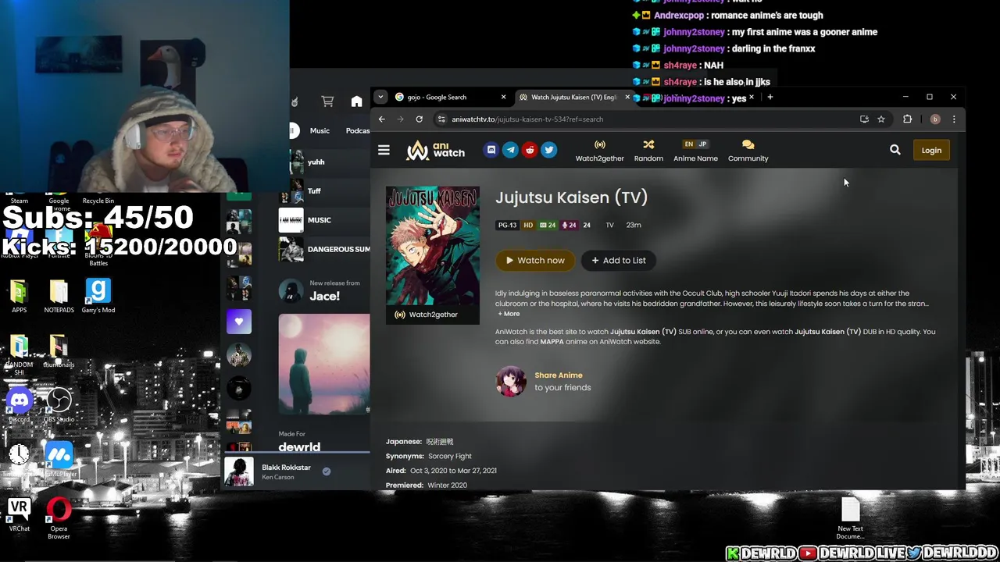Open the Reddit social icon
The width and height of the screenshot is (1000, 562).
[x=530, y=150]
